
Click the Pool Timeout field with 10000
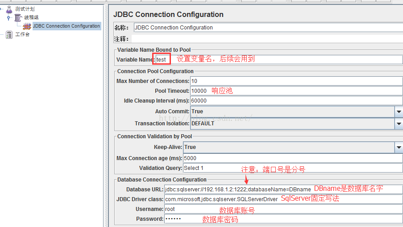click(297, 91)
